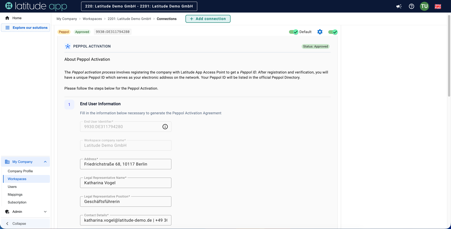Open Users menu item
This screenshot has height=229, width=451.
click(12, 187)
